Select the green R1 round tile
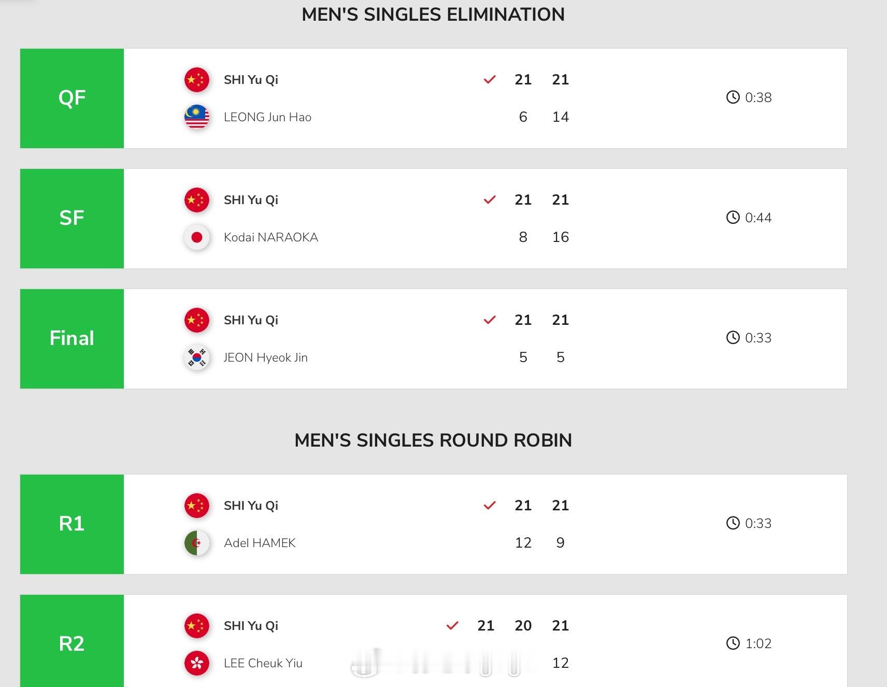 (72, 524)
